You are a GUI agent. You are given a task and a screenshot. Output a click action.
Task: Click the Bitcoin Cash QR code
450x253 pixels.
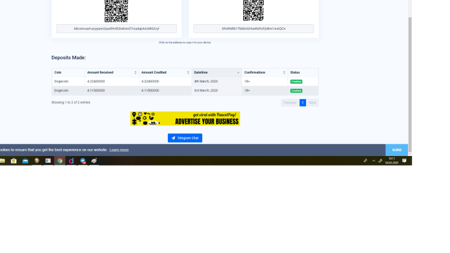116,11
